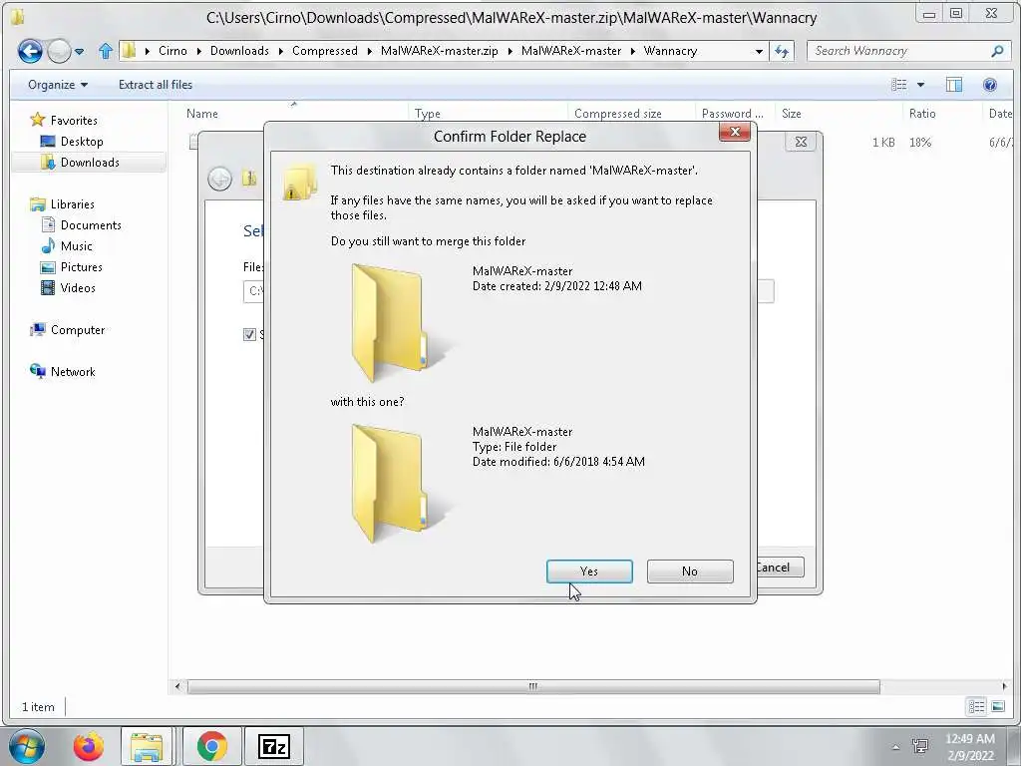Click the wizard's back arrow button
The width and height of the screenshot is (1021, 766).
(x=220, y=179)
